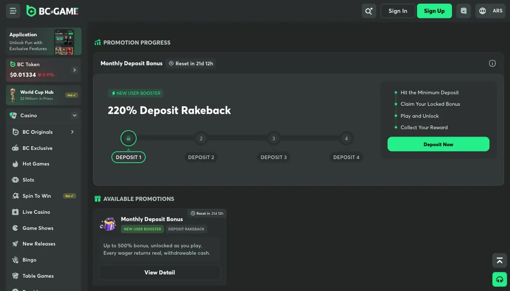Open the chat icon in the header
The image size is (510, 291).
463,11
